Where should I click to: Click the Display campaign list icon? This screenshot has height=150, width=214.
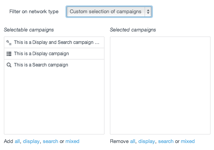coord(9,54)
